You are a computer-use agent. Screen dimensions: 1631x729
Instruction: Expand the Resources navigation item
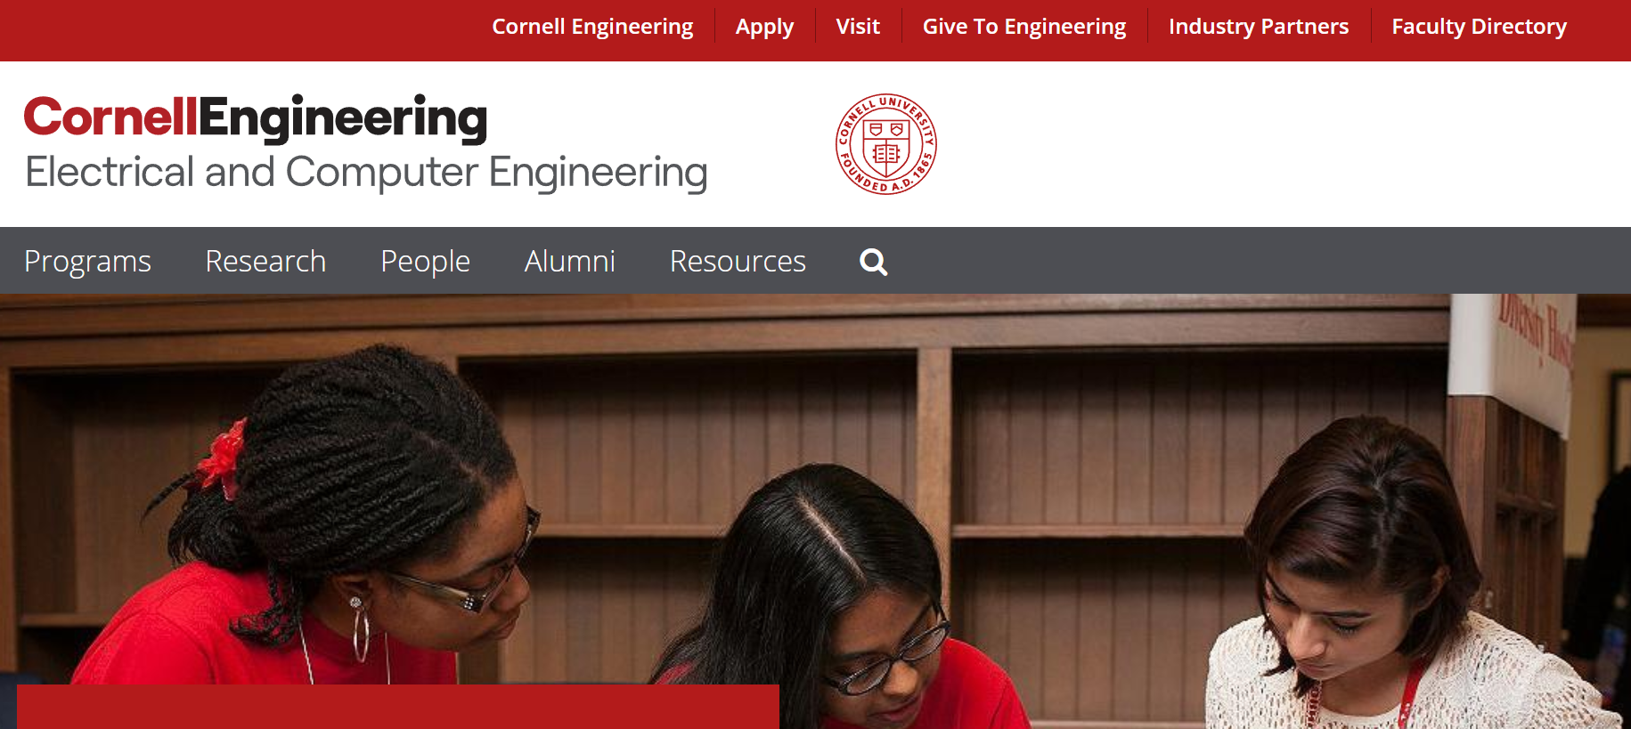click(x=738, y=261)
